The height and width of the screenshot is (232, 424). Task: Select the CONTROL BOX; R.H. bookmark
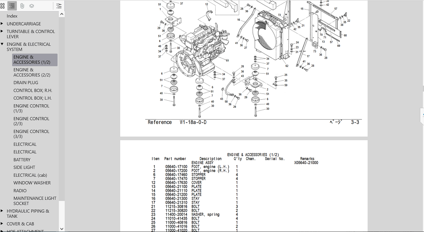(x=33, y=90)
